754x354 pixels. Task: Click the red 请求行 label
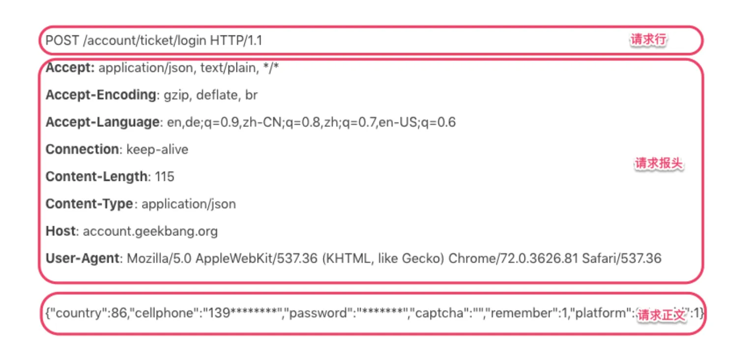[648, 40]
